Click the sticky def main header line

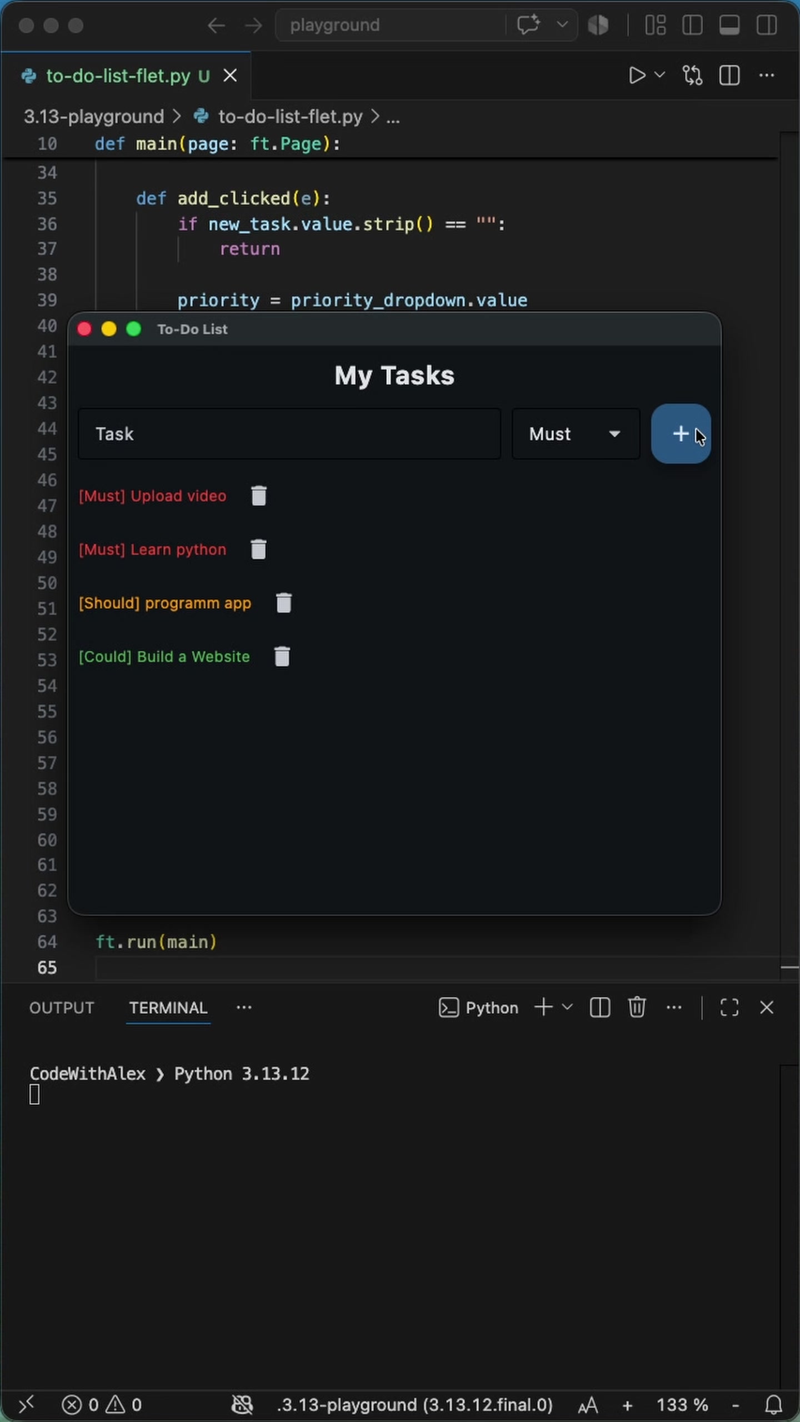tap(217, 144)
